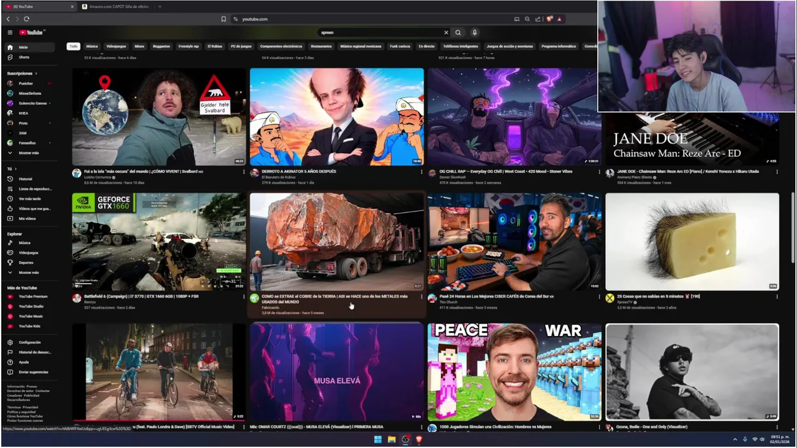This screenshot has height=448, width=797.
Task: Open File Explorer from the taskbar
Action: click(x=392, y=439)
